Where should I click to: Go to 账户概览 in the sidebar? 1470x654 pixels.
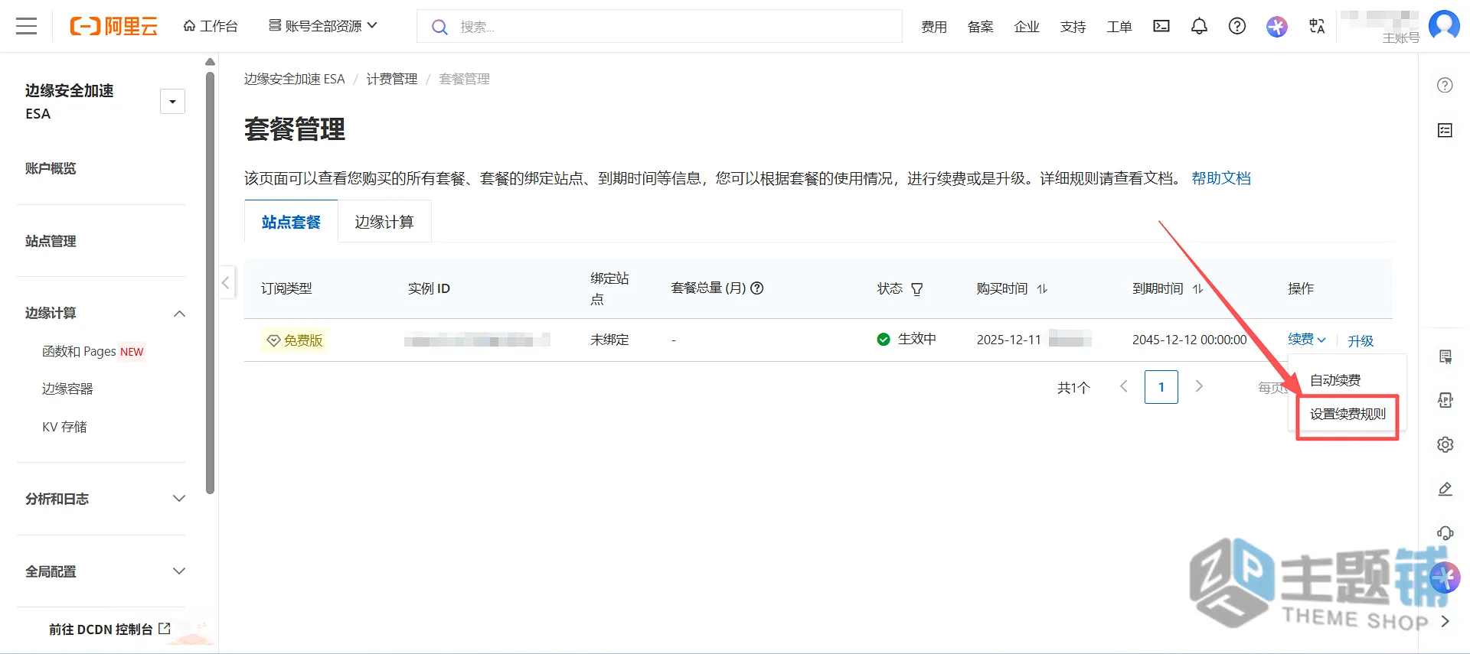click(x=51, y=168)
